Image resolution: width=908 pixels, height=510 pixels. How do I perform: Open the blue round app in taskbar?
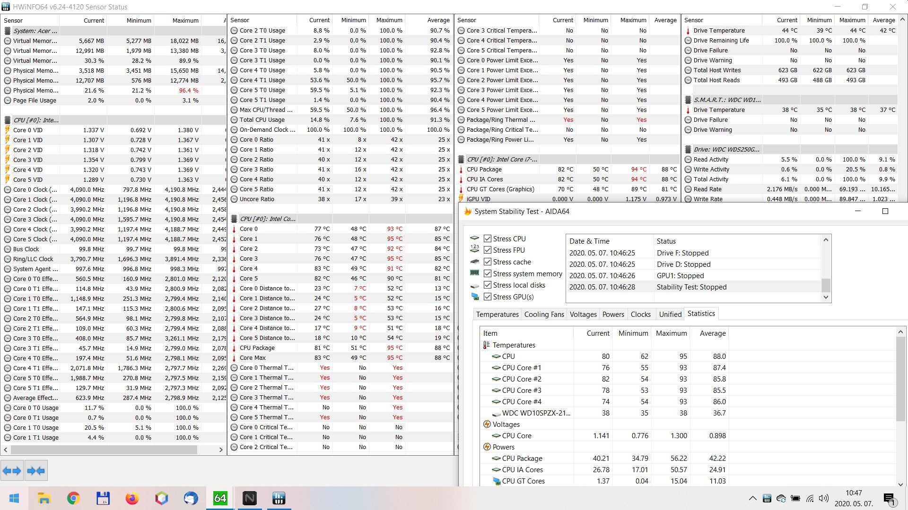(x=191, y=498)
